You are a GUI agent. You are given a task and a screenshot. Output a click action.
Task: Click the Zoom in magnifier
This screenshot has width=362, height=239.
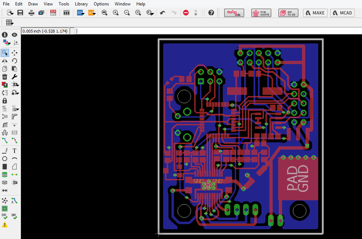115,13
